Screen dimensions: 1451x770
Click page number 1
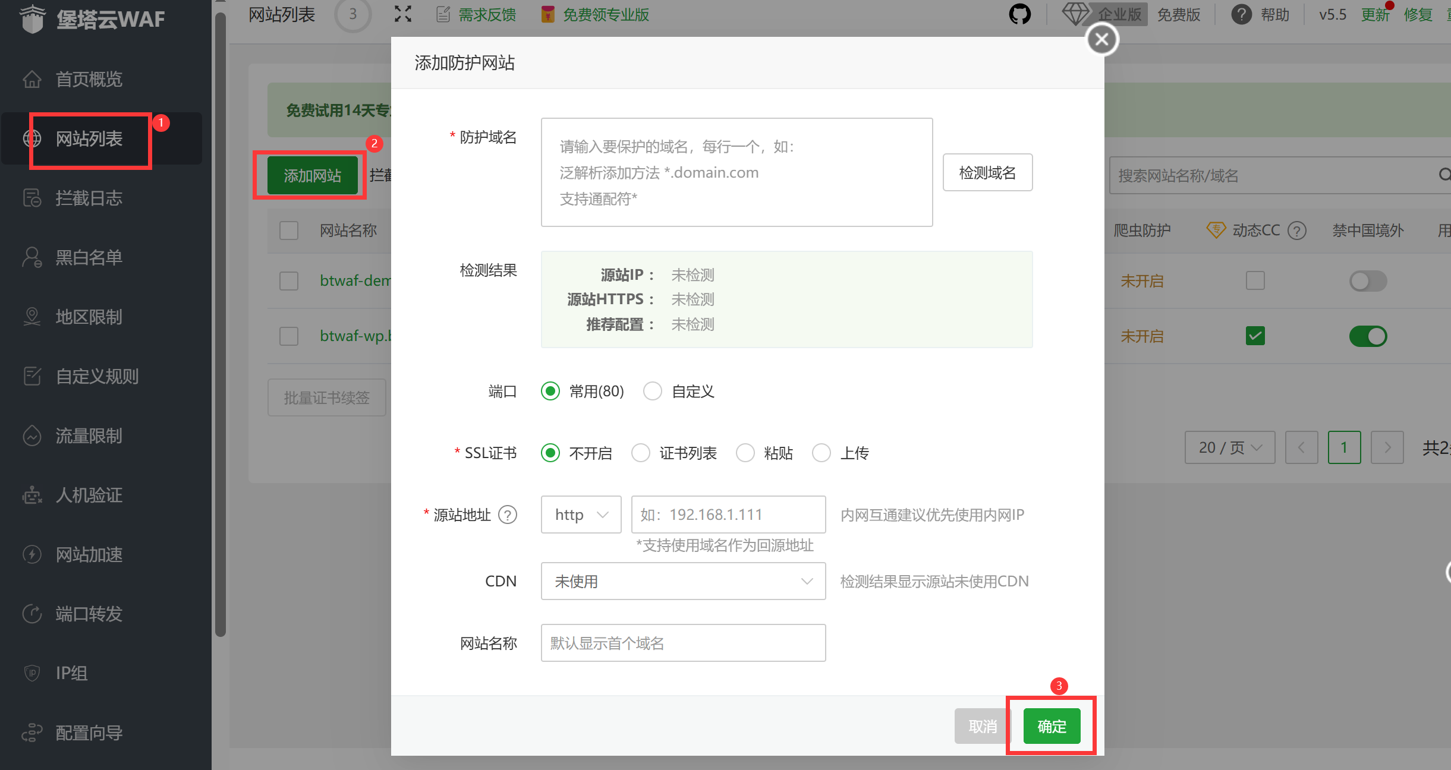(x=1345, y=447)
